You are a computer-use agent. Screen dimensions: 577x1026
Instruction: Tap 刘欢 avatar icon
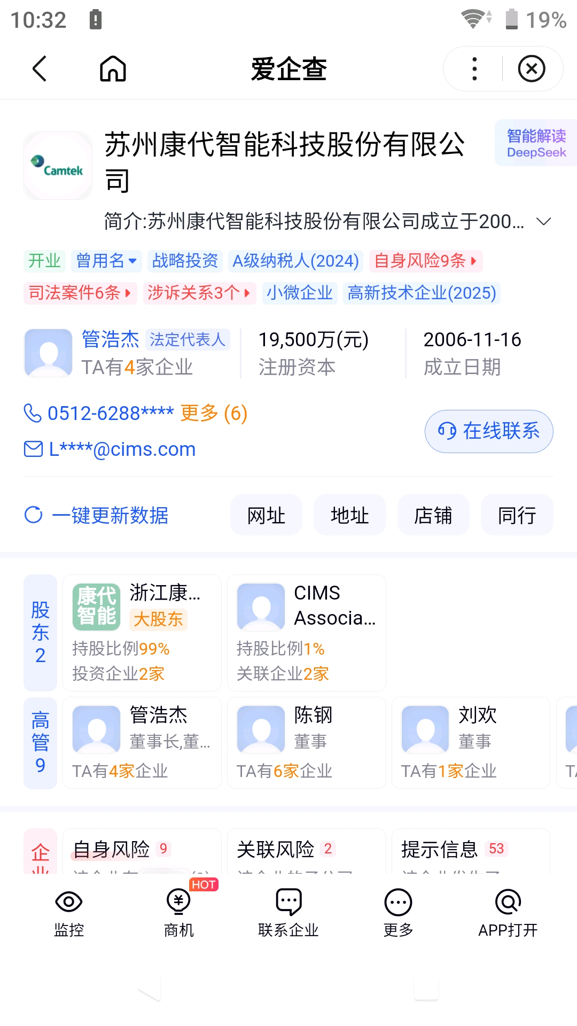pyautogui.click(x=426, y=730)
